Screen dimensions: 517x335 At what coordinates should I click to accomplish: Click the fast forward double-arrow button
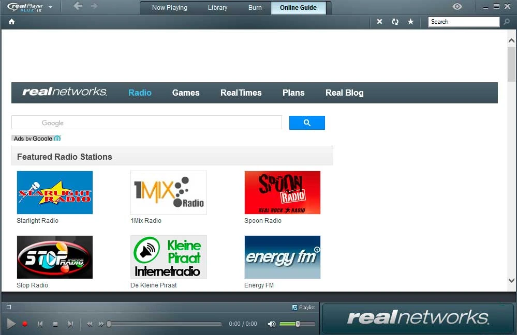[x=101, y=324]
